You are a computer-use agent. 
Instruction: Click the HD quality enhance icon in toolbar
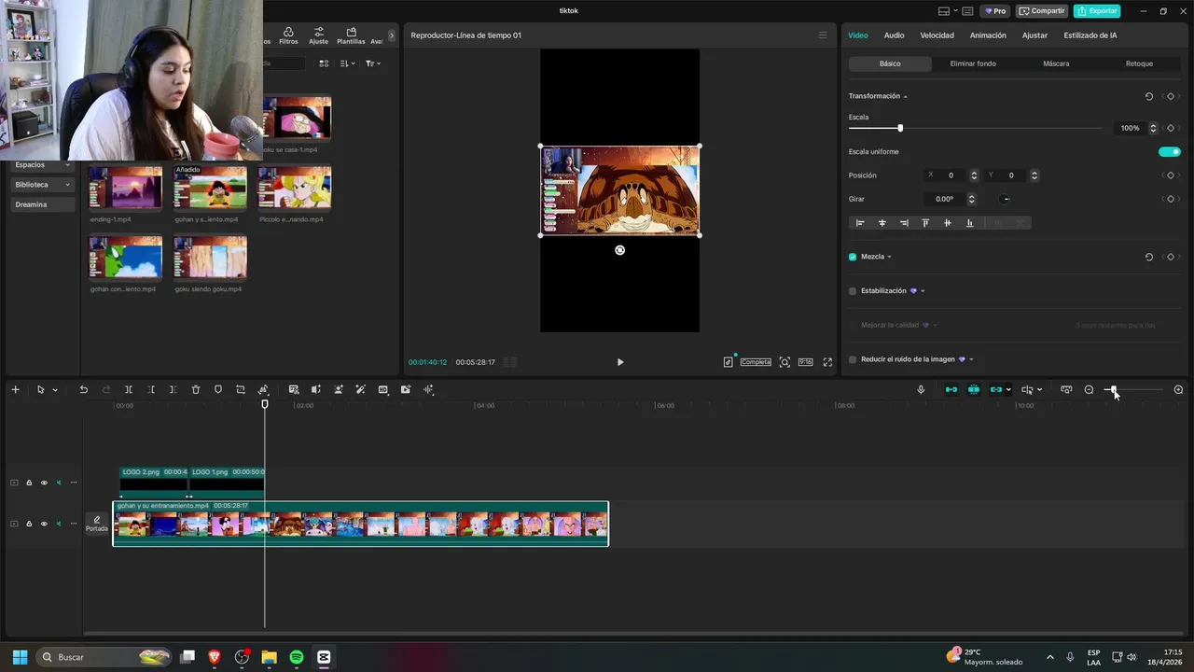click(x=383, y=389)
